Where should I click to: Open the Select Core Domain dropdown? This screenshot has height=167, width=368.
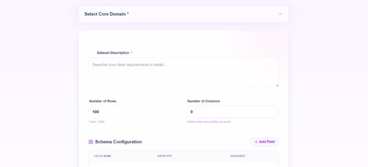(x=183, y=14)
